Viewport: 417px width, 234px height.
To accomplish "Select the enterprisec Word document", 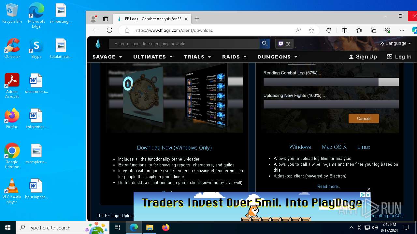I will (x=36, y=119).
